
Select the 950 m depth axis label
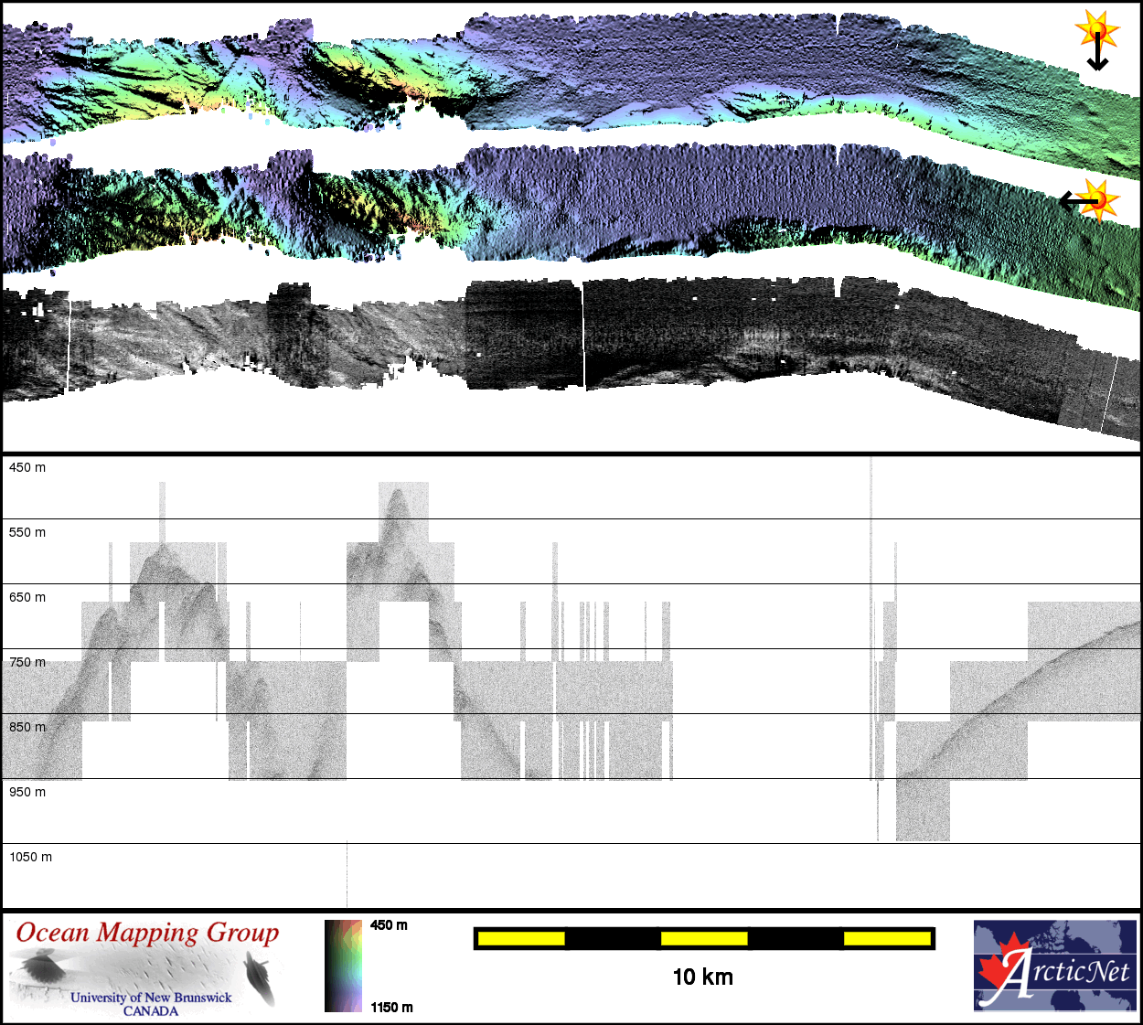[x=27, y=792]
